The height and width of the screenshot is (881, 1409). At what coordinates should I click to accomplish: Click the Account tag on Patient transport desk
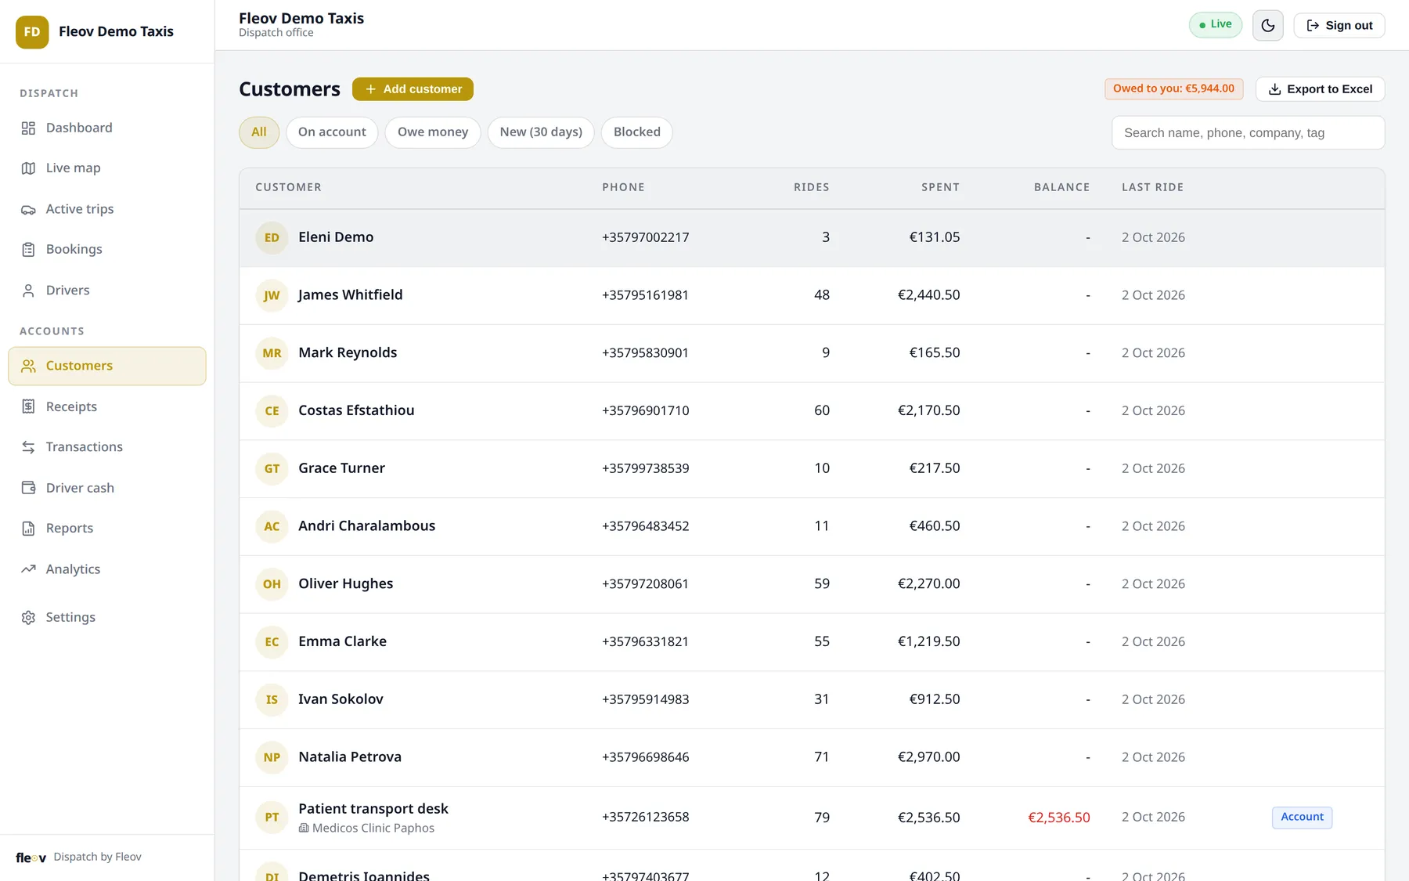click(1302, 817)
